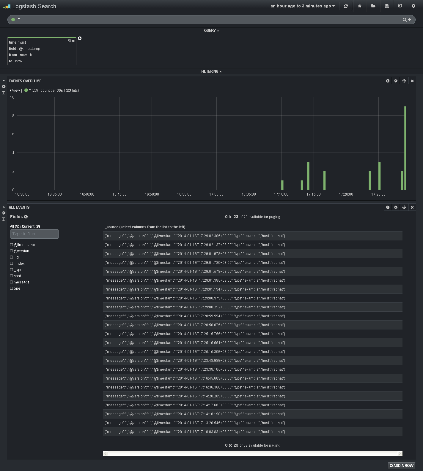Click add-panel columns icon beside Events Over Time

(x=4, y=93)
